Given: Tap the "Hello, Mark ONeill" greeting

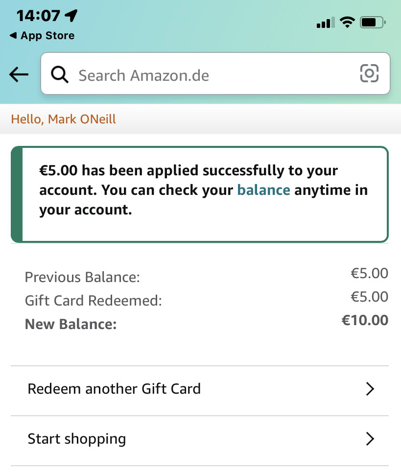Looking at the screenshot, I should (64, 119).
